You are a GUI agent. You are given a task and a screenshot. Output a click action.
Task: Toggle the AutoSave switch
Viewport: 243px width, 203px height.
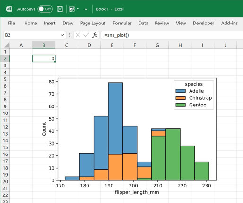45,9
